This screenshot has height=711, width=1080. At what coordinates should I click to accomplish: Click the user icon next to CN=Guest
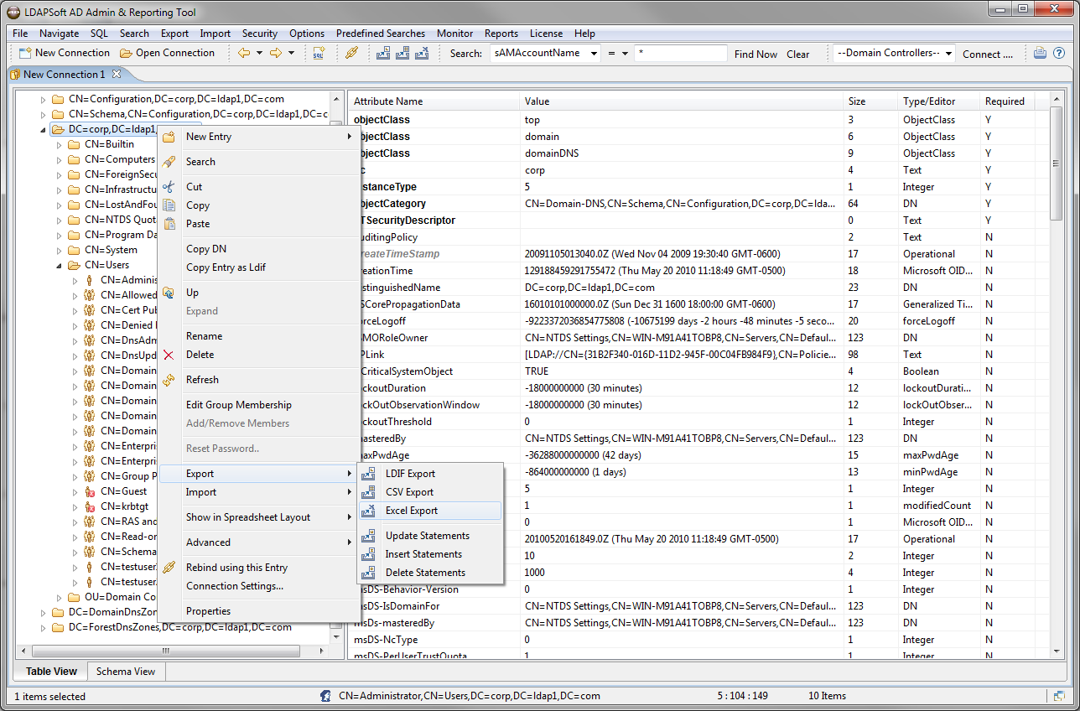pyautogui.click(x=89, y=491)
